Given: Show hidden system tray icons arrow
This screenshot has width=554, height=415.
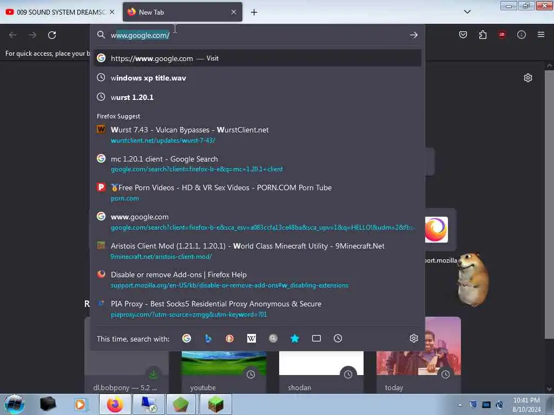Looking at the screenshot, I should [460, 405].
